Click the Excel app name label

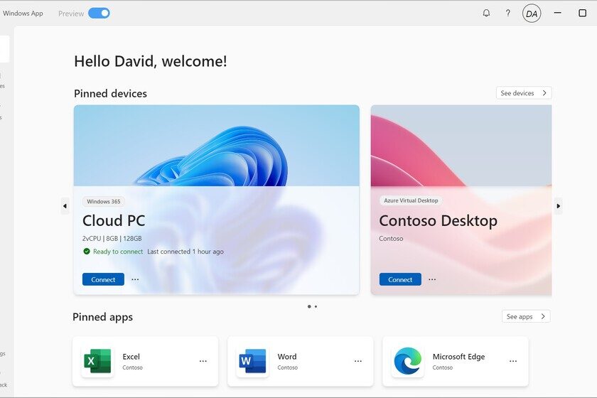tap(131, 357)
